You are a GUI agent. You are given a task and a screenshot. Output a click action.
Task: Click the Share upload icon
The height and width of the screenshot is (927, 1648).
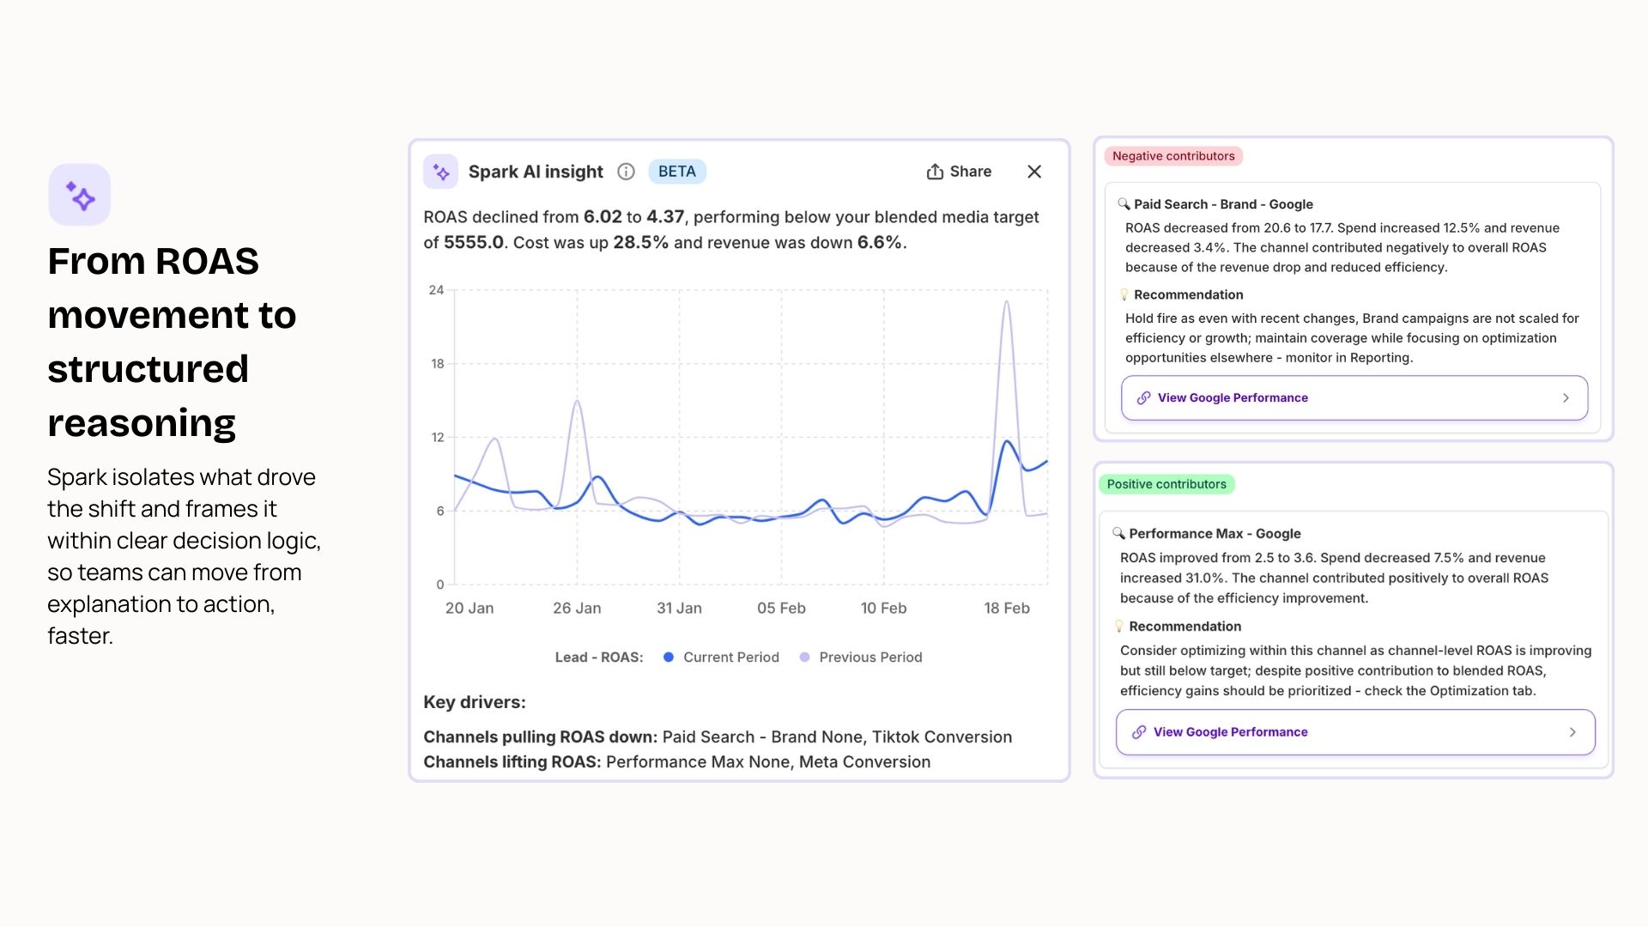click(x=935, y=172)
